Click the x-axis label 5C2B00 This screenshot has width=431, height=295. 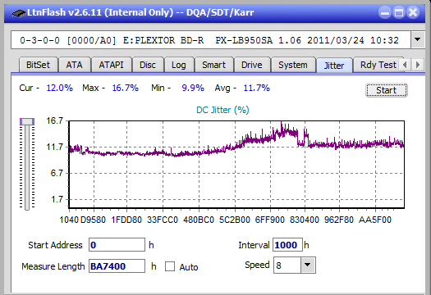(235, 220)
